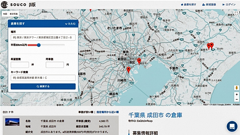The image size is (240, 135).
Task: Click the right map pin near 多古町
Action: [x=212, y=46]
